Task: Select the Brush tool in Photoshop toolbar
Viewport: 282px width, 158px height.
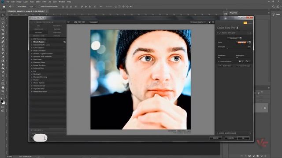Action: click(3, 46)
